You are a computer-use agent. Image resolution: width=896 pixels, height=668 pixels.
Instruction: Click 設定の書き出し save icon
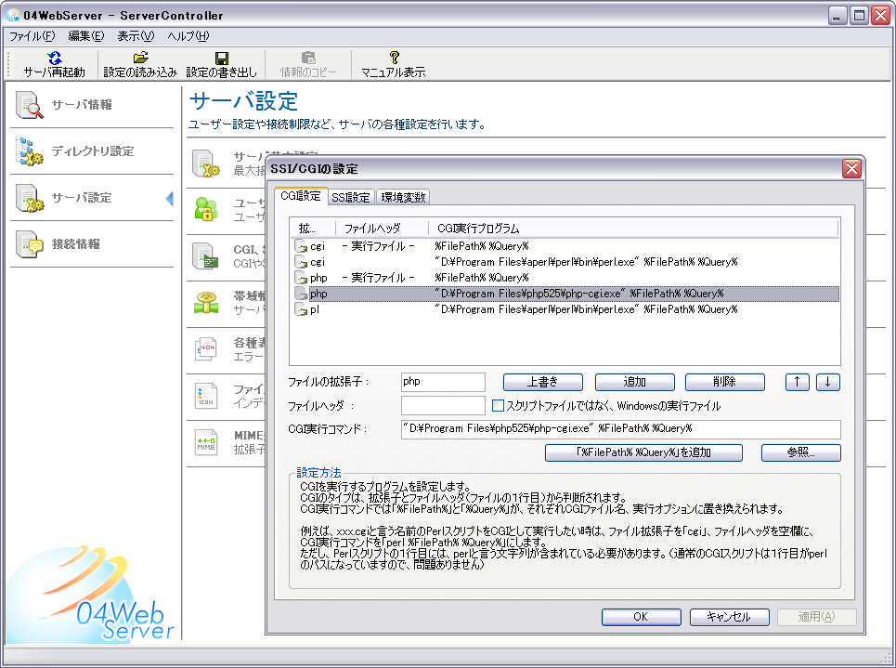222,64
